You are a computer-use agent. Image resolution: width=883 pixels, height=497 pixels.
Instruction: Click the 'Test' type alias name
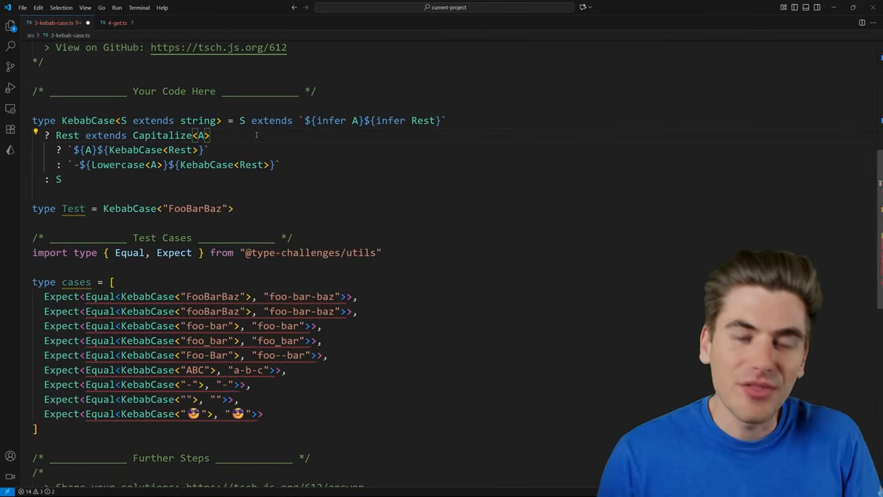coord(73,208)
